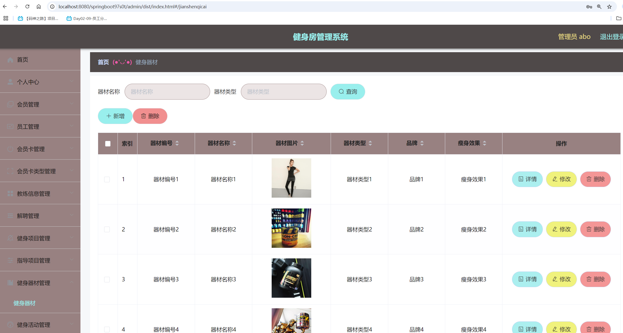Image resolution: width=623 pixels, height=333 pixels.
Task: Check the checkbox for row 1
Action: [x=107, y=179]
